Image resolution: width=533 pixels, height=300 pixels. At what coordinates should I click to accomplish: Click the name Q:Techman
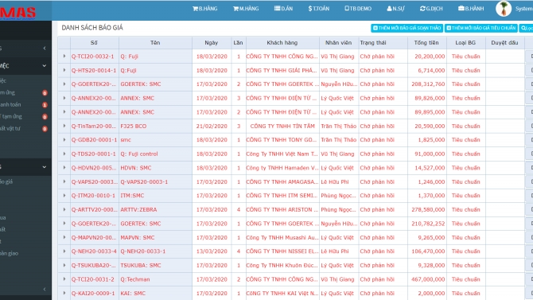coord(135,279)
